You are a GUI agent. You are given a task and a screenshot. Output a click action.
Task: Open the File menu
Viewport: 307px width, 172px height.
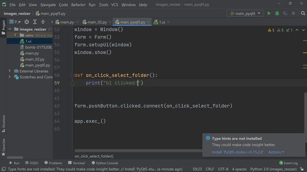[12, 5]
